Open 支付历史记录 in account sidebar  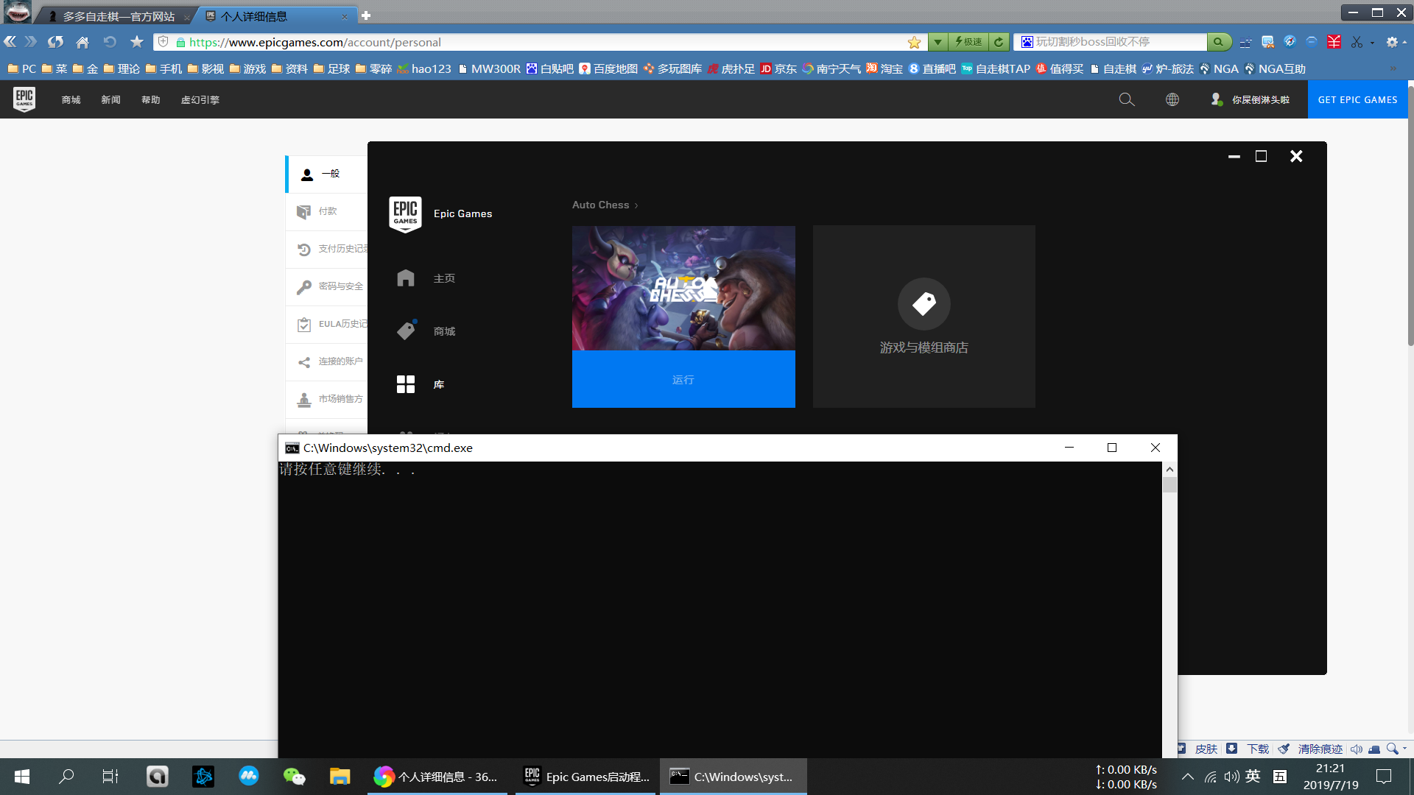(326, 249)
